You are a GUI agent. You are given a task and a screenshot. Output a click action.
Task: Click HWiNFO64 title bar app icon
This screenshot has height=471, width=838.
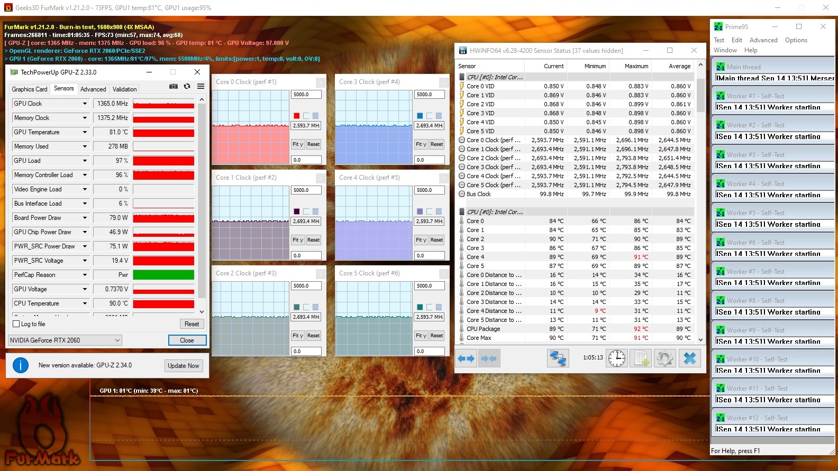pos(463,50)
